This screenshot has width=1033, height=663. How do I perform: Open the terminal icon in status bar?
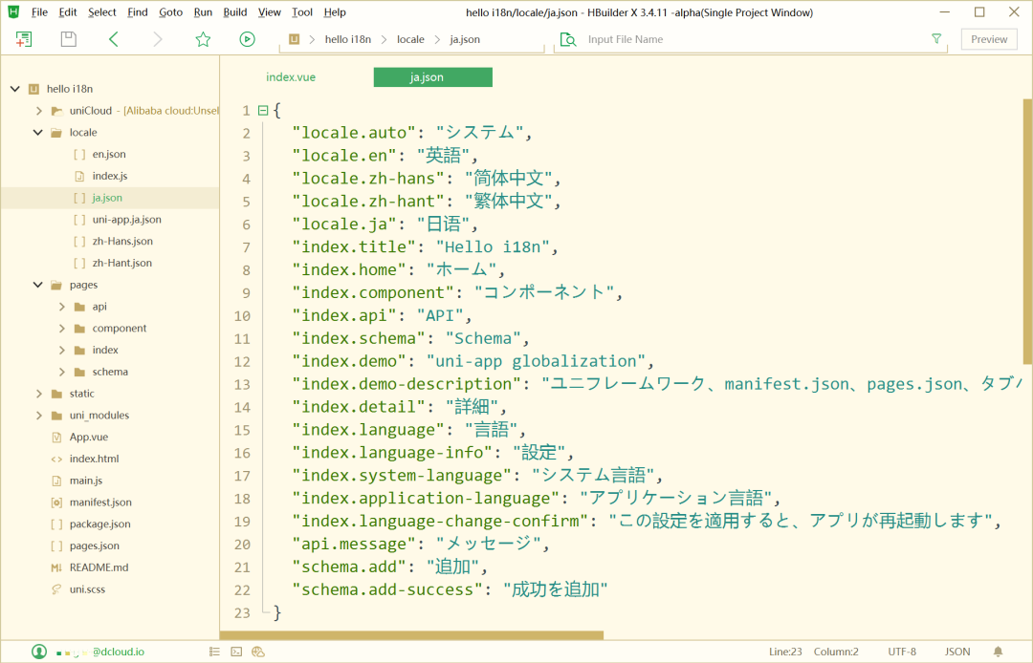(236, 652)
